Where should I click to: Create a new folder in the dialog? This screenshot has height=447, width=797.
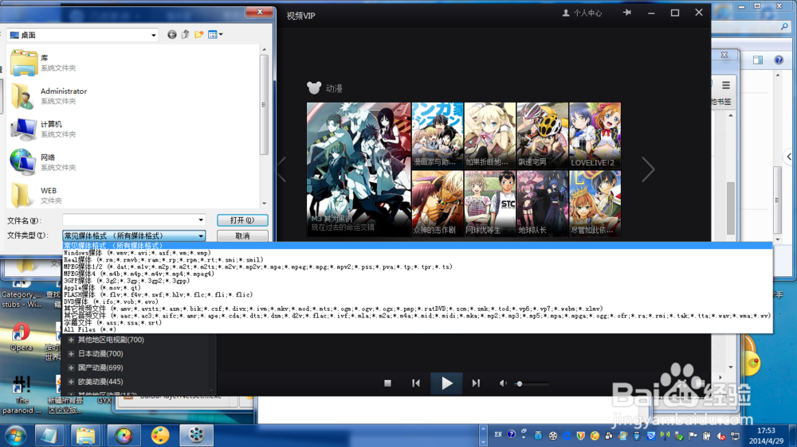(x=198, y=34)
